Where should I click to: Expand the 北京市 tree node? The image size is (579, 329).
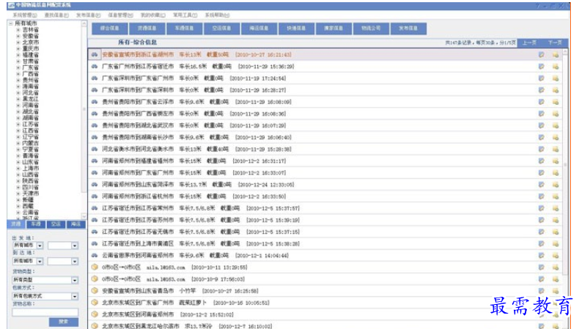coord(18,42)
